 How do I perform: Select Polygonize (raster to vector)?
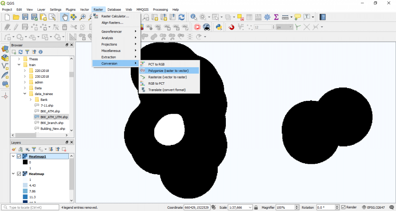click(x=169, y=71)
